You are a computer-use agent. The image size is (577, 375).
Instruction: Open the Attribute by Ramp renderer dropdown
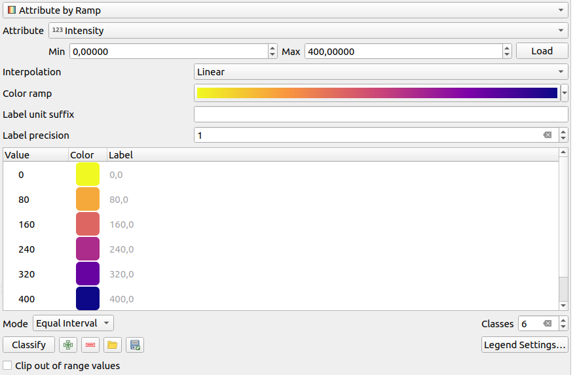pyautogui.click(x=284, y=10)
